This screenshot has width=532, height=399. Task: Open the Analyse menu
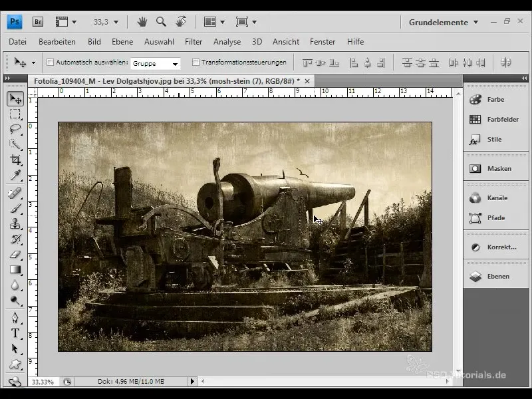(227, 42)
